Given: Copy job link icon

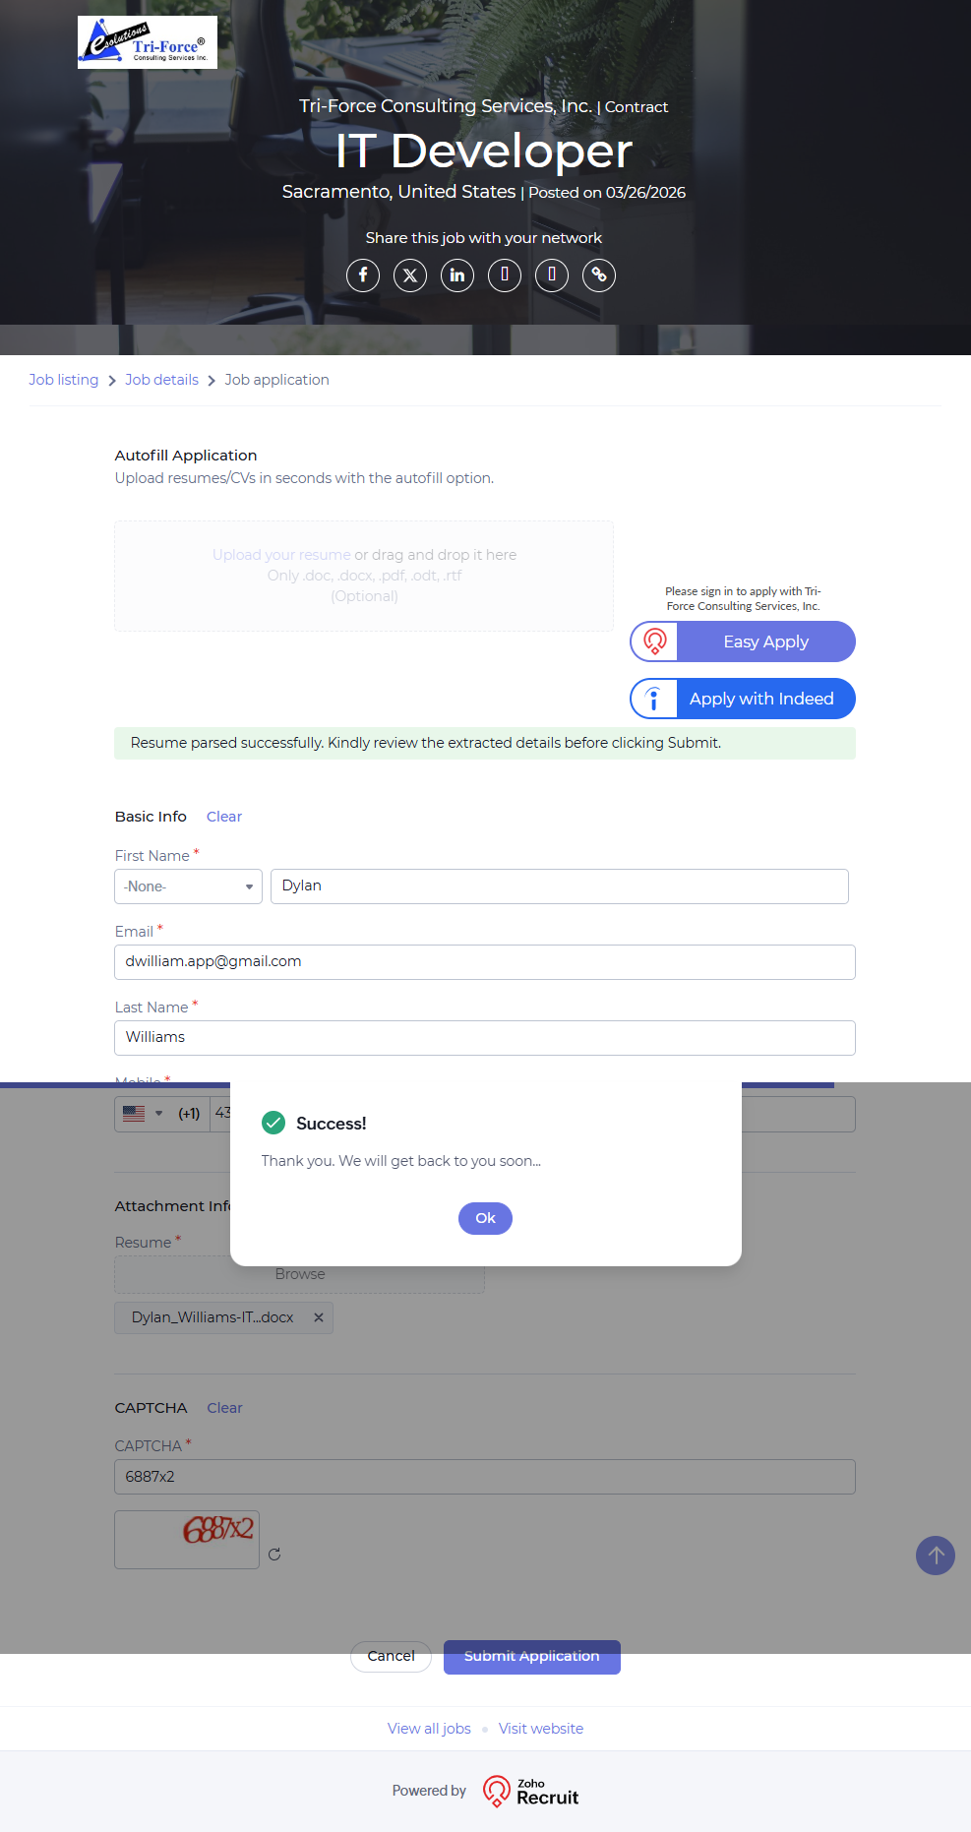Looking at the screenshot, I should [x=599, y=275].
